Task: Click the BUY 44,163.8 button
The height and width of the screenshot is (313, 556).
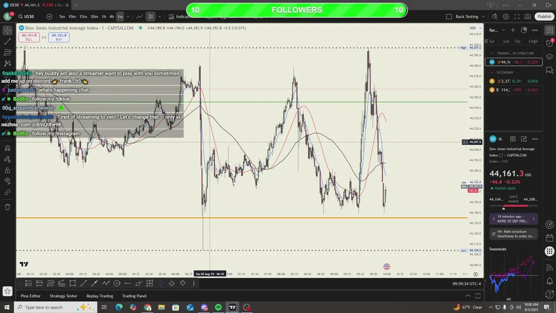Action: (x=59, y=37)
